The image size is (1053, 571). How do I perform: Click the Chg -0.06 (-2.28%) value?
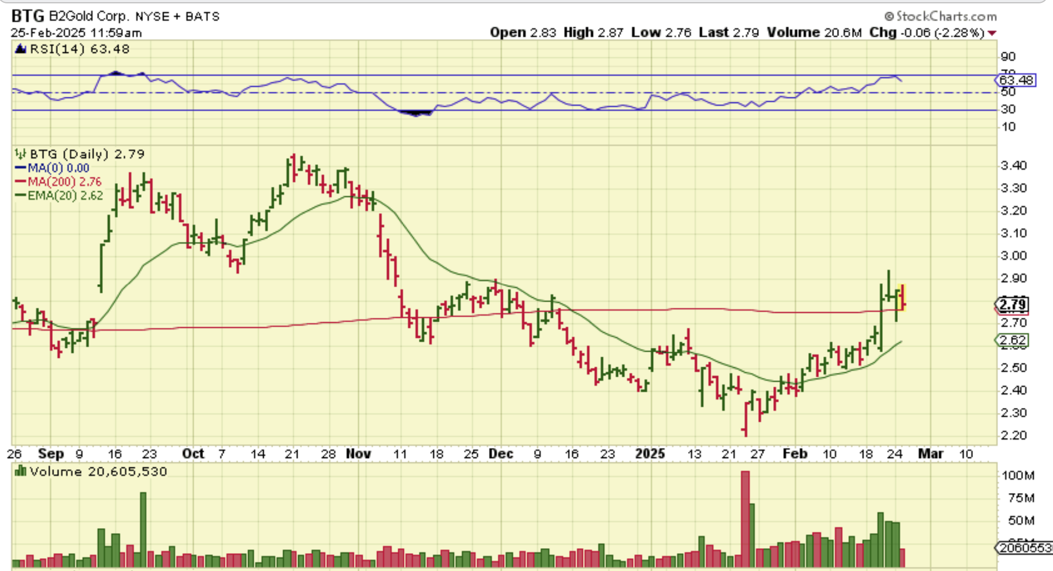pyautogui.click(x=927, y=32)
